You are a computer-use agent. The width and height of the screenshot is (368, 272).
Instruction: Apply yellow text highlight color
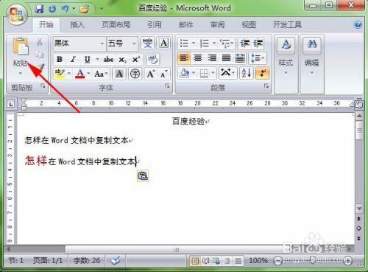pos(60,73)
